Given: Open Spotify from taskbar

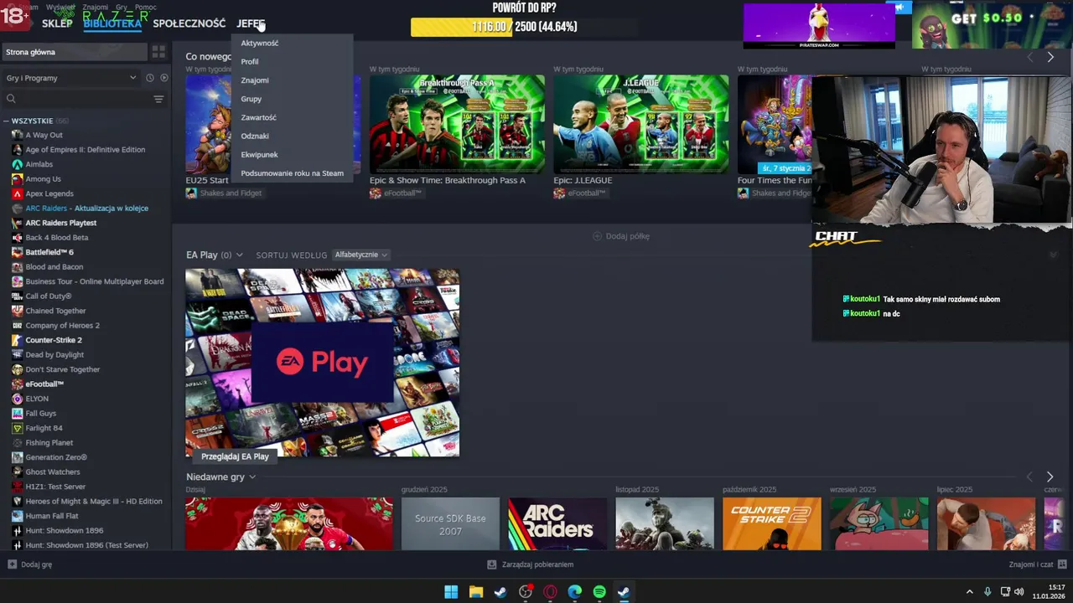Looking at the screenshot, I should pyautogui.click(x=599, y=592).
